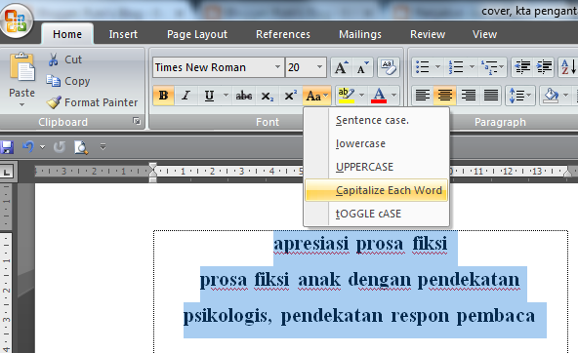Switch to the Insert tab
Screen dimensions: 578x353
(123, 34)
